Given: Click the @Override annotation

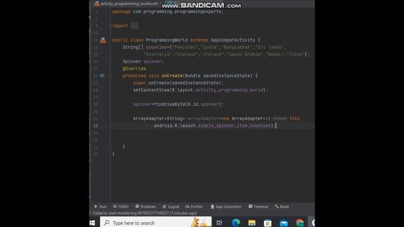Looking at the screenshot, I should [x=134, y=69].
